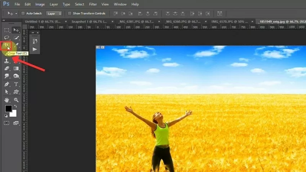This screenshot has width=306, height=172.
Task: Select the Horizontal Type tool
Action: 16,84
